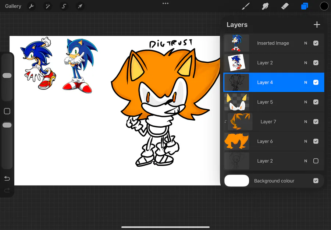Select the 'Layer 6' layer name
The height and width of the screenshot is (230, 331).
(x=265, y=141)
